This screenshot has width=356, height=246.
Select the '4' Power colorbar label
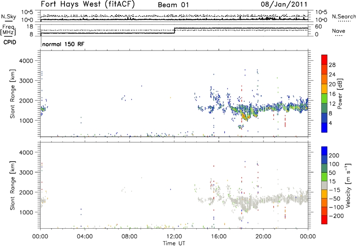pos(330,123)
